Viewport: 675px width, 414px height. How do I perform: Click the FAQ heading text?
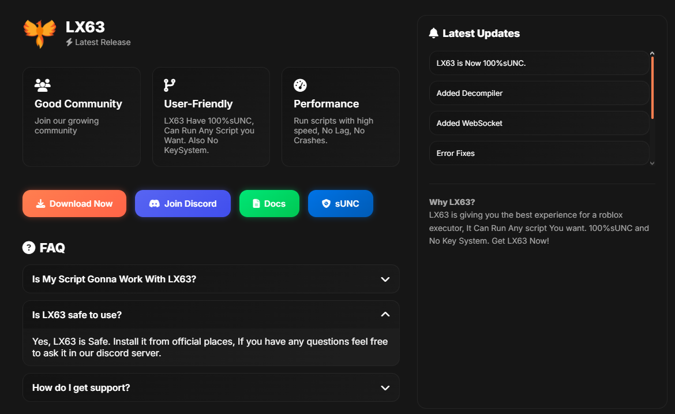[x=52, y=248]
